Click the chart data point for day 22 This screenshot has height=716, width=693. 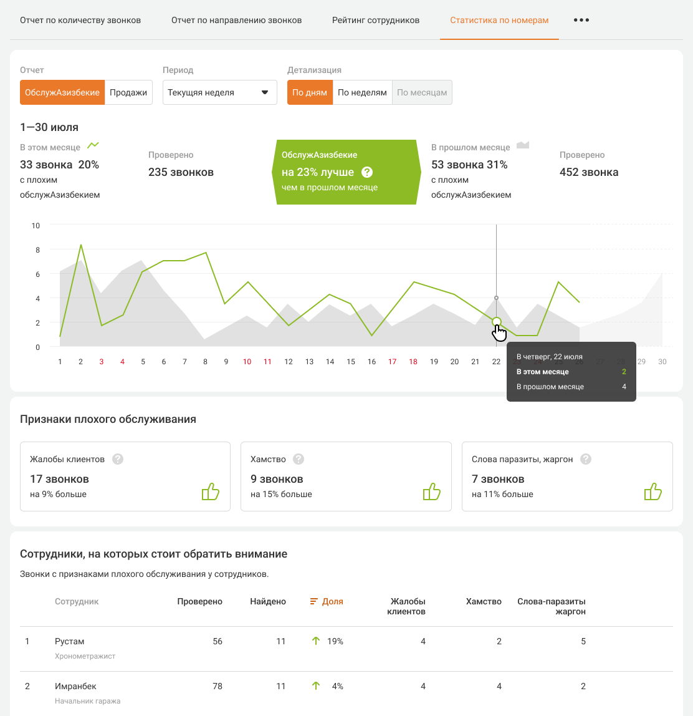click(x=497, y=322)
